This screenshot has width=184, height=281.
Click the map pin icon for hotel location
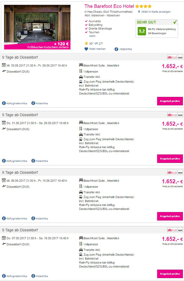(x=139, y=12)
